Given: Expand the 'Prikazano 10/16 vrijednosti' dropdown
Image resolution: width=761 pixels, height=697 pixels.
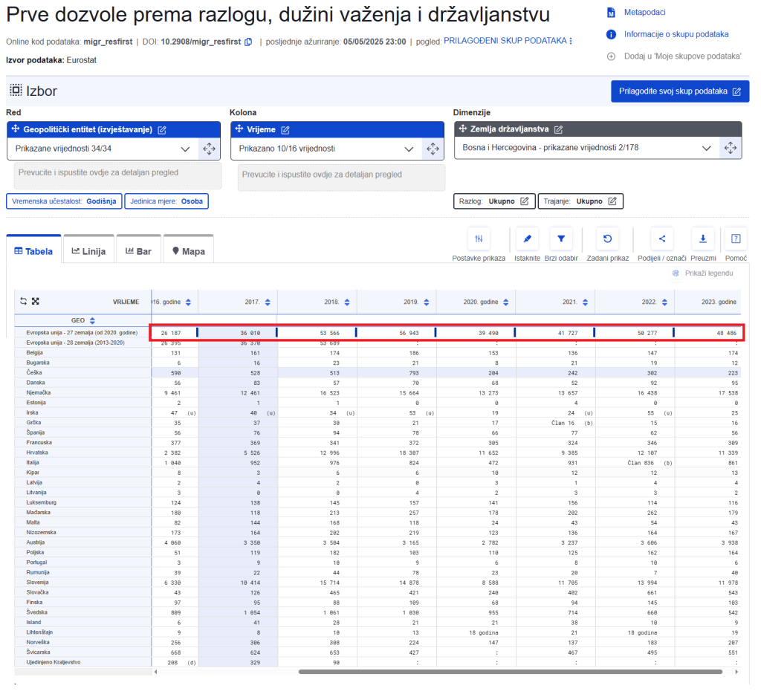Looking at the screenshot, I should click(x=409, y=149).
